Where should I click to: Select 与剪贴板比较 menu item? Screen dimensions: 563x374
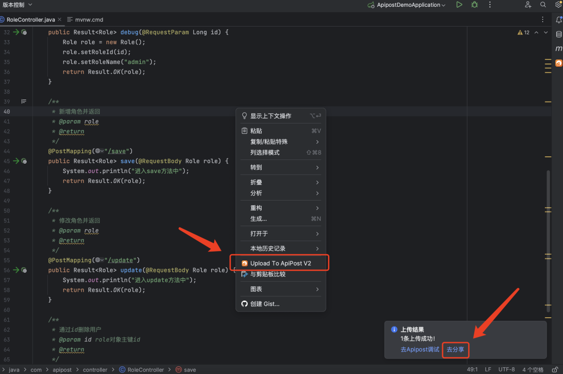(x=281, y=274)
